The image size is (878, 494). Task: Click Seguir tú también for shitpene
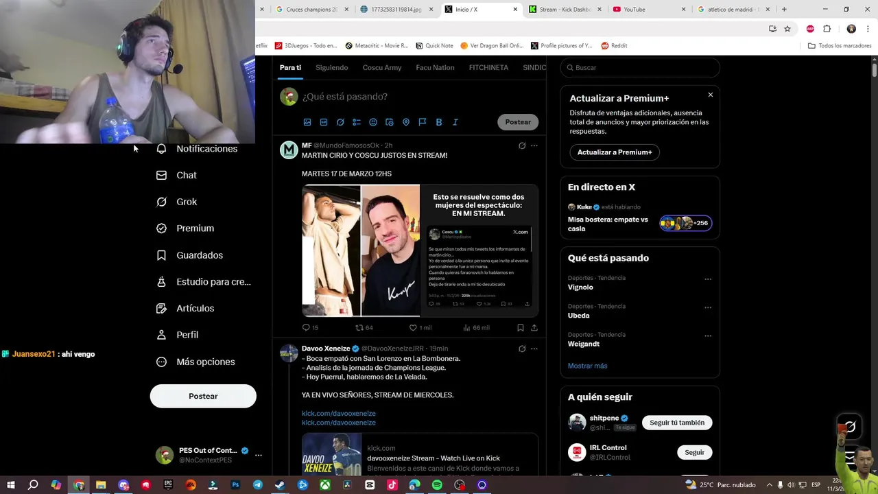[677, 423]
